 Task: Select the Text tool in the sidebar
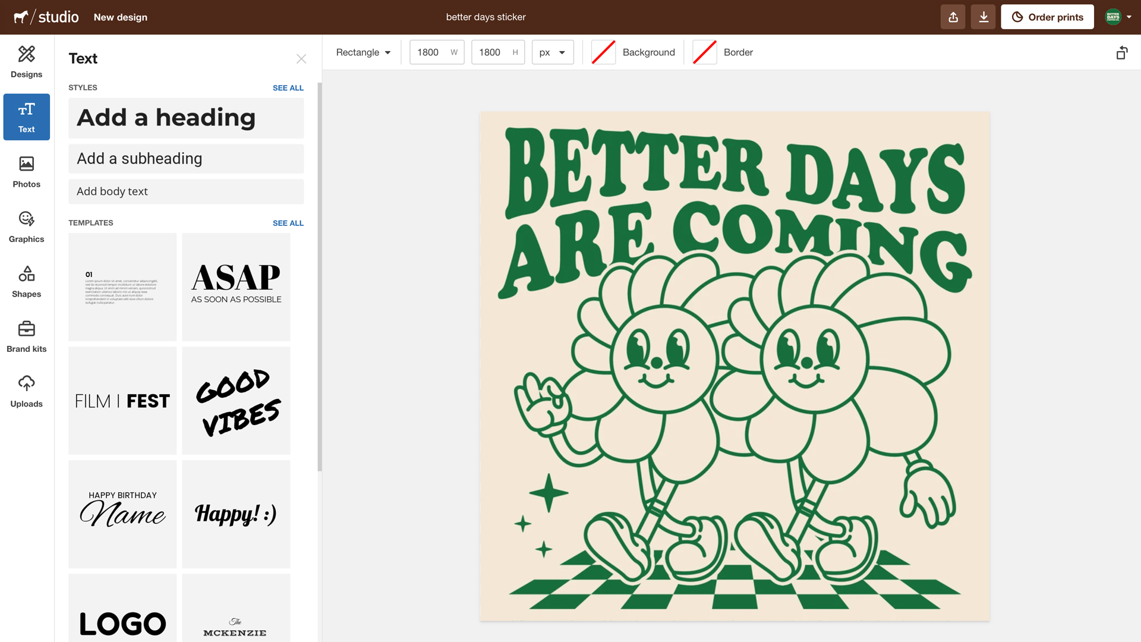[x=26, y=117]
